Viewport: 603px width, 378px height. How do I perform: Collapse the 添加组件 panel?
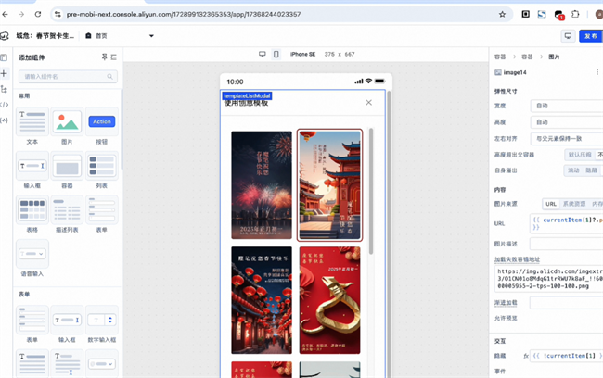tap(113, 57)
